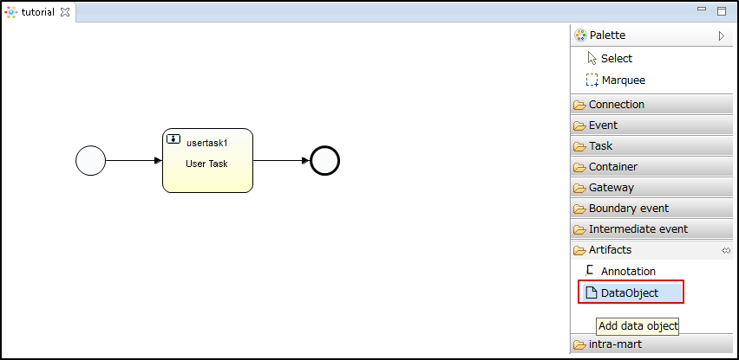
Task: Switch to the tutorial editor tab
Action: pyautogui.click(x=37, y=12)
